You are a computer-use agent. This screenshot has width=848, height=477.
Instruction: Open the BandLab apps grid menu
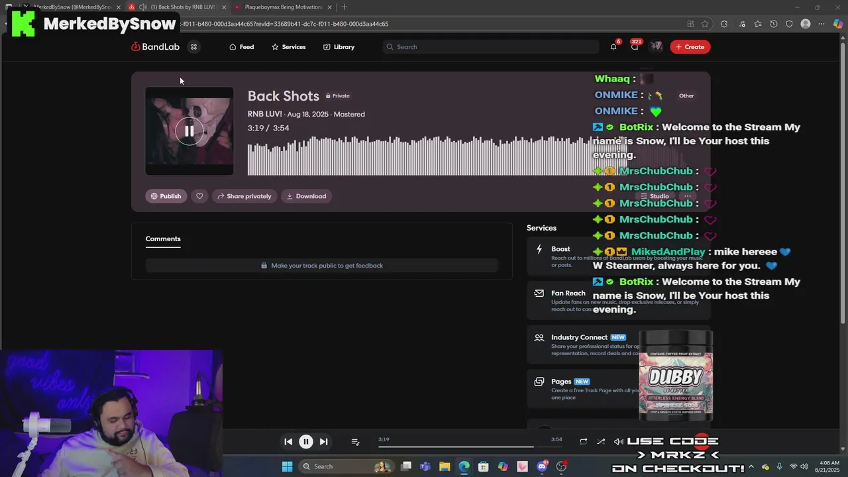pyautogui.click(x=193, y=47)
